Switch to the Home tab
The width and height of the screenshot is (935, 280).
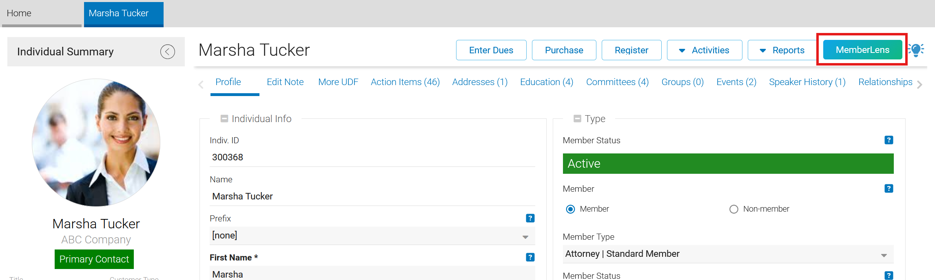(42, 14)
